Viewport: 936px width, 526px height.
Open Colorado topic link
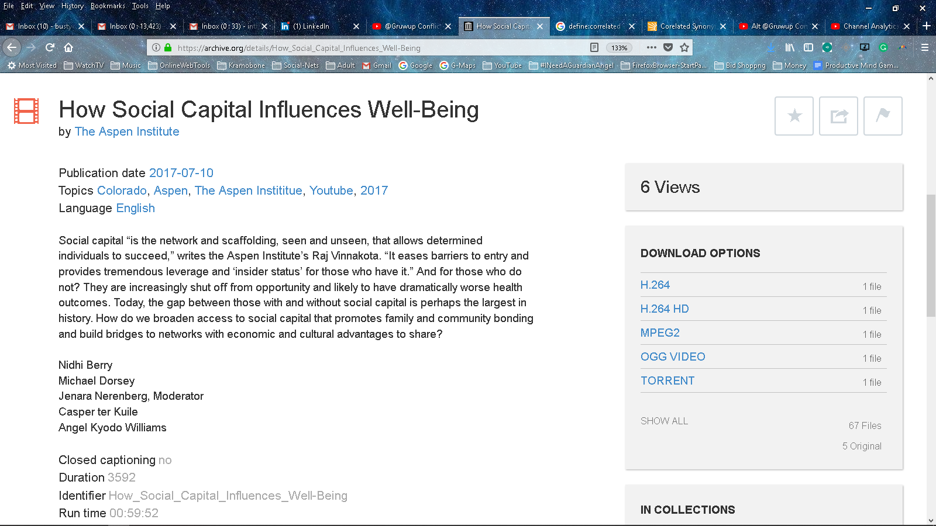[122, 191]
